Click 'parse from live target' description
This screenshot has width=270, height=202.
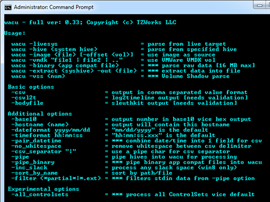pos(187,44)
